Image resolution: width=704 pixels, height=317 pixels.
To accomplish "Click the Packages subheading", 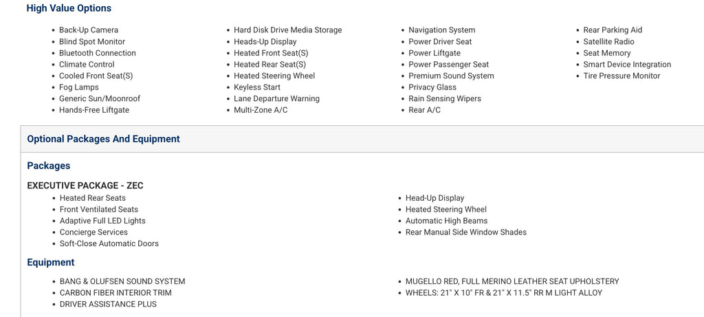I will click(49, 166).
